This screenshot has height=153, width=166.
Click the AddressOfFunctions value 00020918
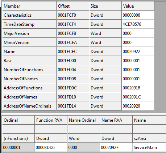pyautogui.click(x=138, y=88)
